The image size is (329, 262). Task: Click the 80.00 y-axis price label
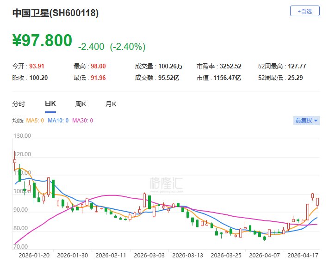click(x=20, y=228)
